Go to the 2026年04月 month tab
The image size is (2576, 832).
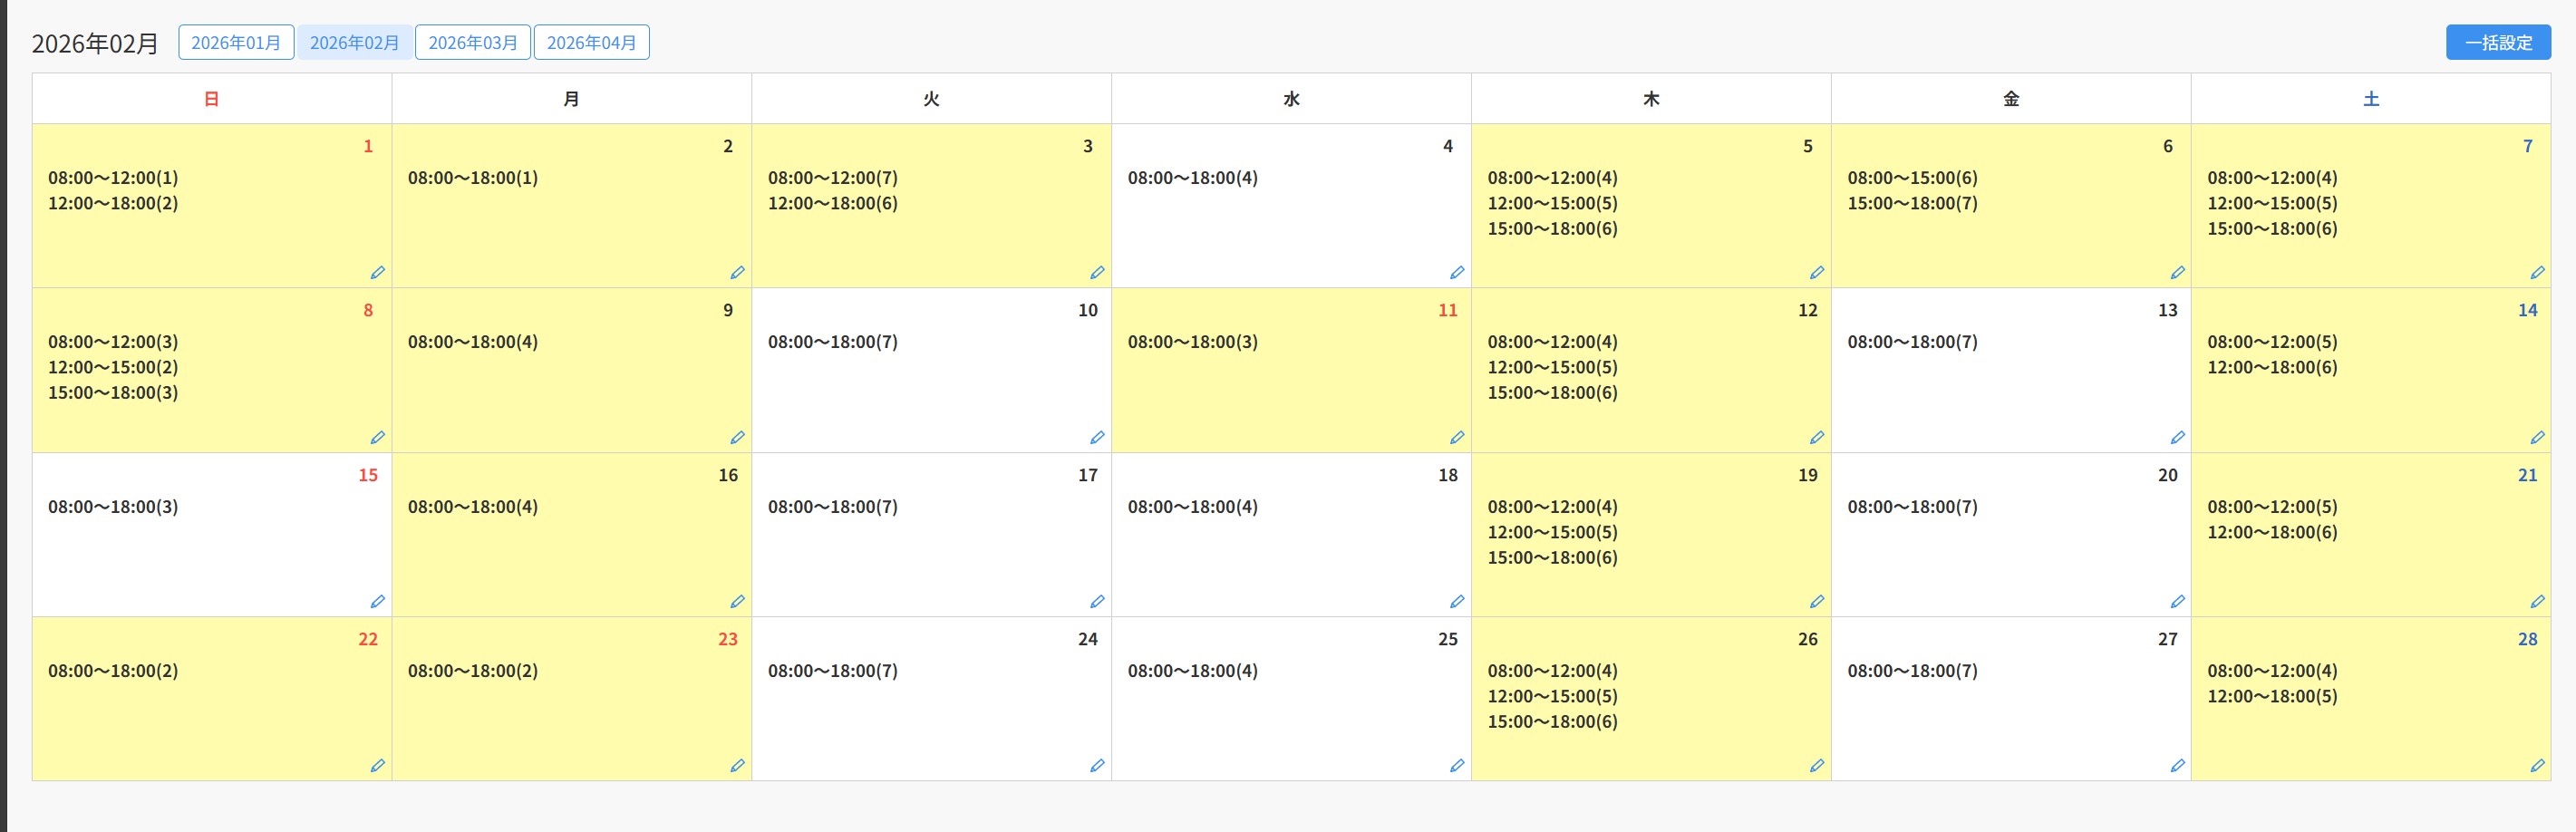click(591, 43)
